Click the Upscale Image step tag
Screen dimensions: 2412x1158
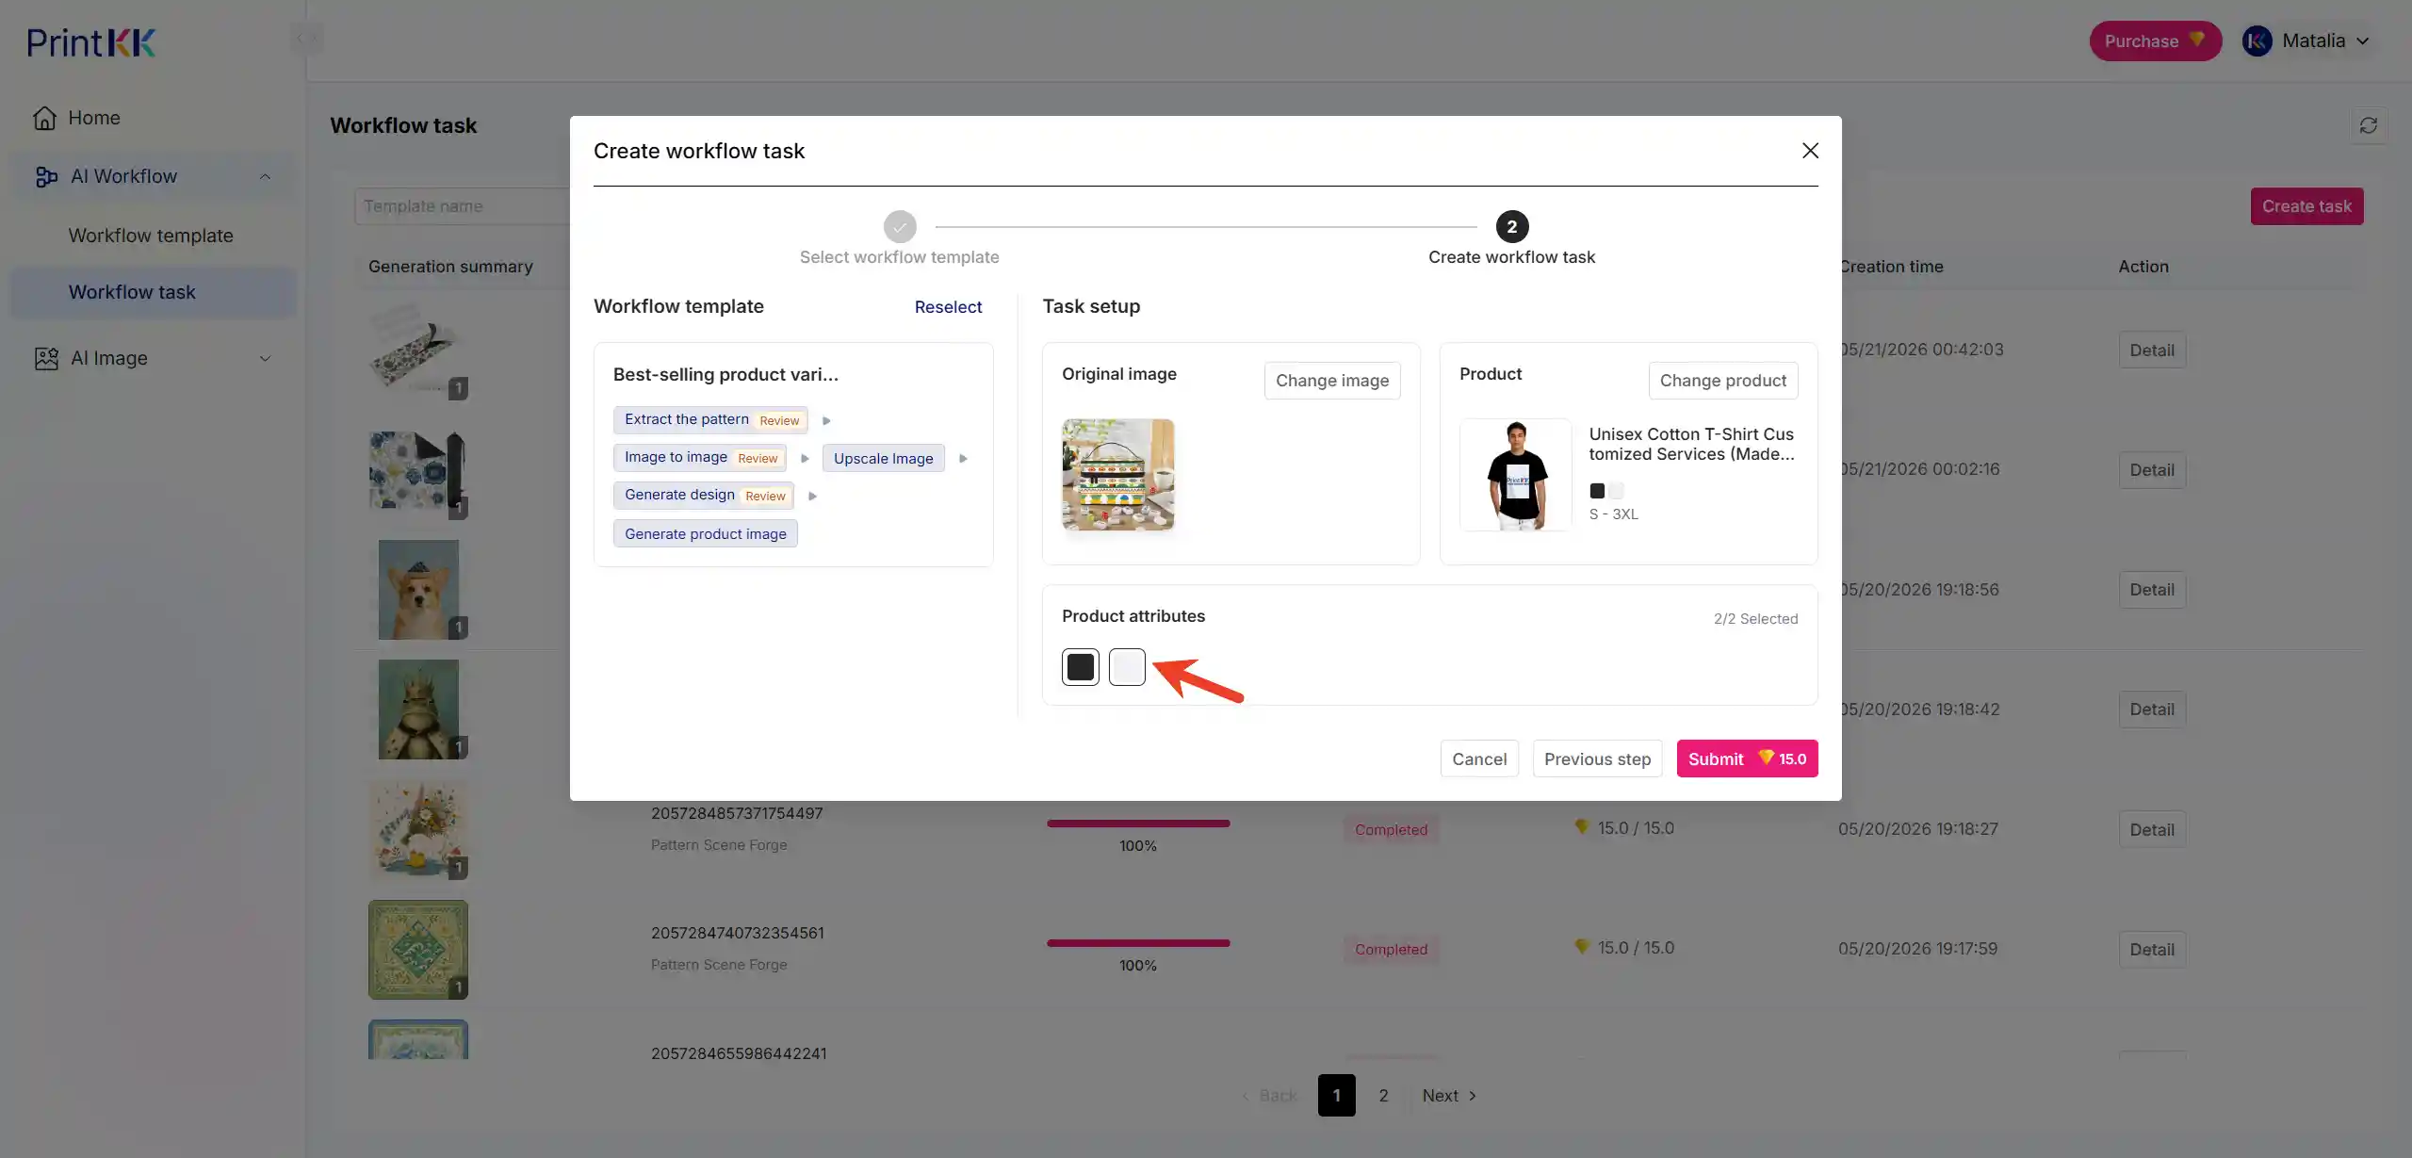883,458
